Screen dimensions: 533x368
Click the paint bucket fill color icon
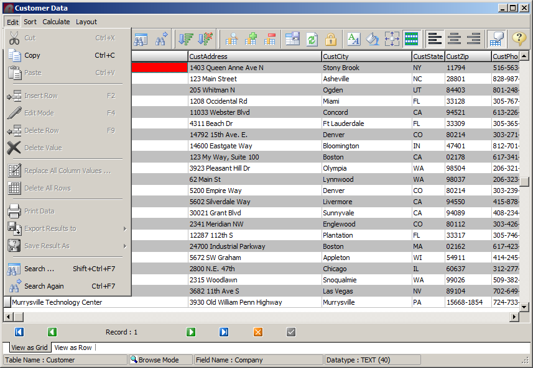click(372, 39)
